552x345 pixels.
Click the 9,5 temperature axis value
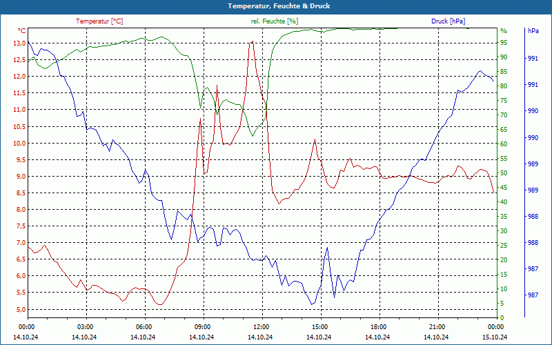point(21,160)
